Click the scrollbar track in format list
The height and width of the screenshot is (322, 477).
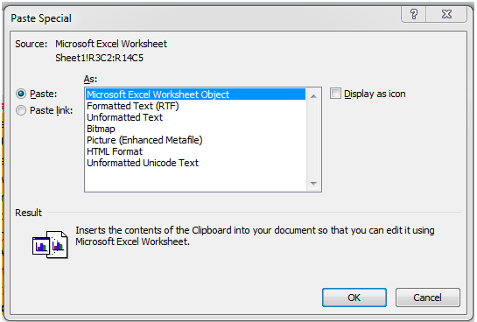tap(313, 140)
